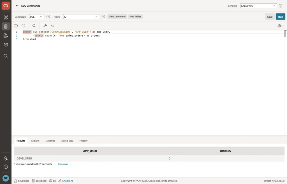Click the Clear Command button
Image resolution: width=287 pixels, height=184 pixels.
pyautogui.click(x=117, y=16)
